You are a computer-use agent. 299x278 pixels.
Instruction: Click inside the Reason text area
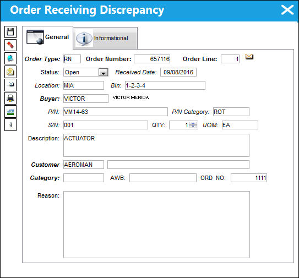156,225
